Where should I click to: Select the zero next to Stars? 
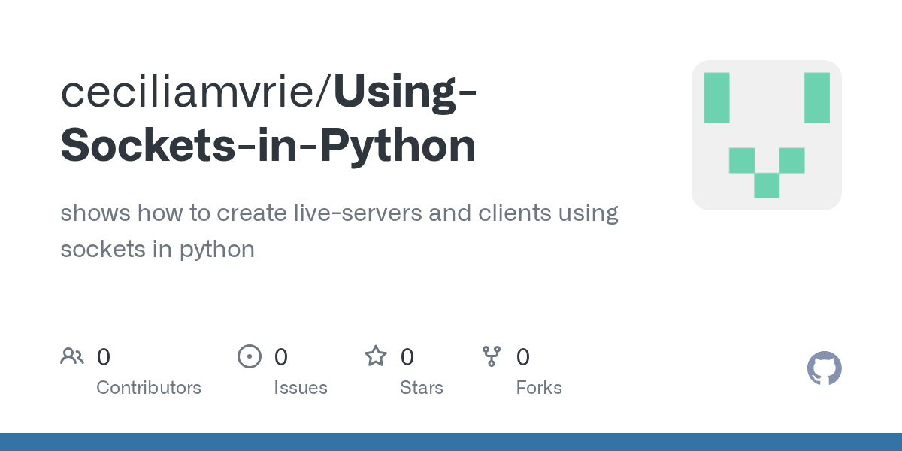coord(407,356)
